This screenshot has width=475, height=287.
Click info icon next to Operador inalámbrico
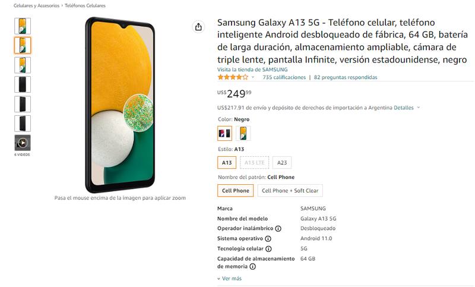pos(278,229)
